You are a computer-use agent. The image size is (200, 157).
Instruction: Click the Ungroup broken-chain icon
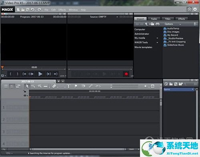(x=98, y=87)
